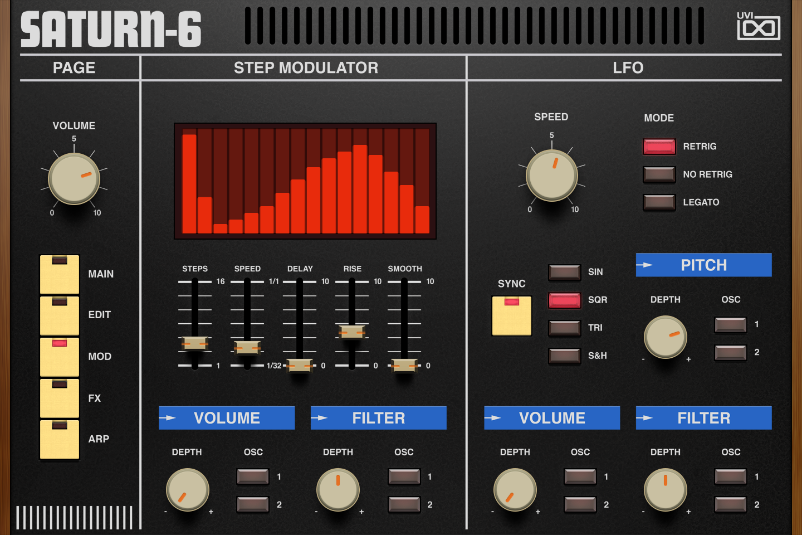Click the LFO PITCH destination header

[x=704, y=265]
